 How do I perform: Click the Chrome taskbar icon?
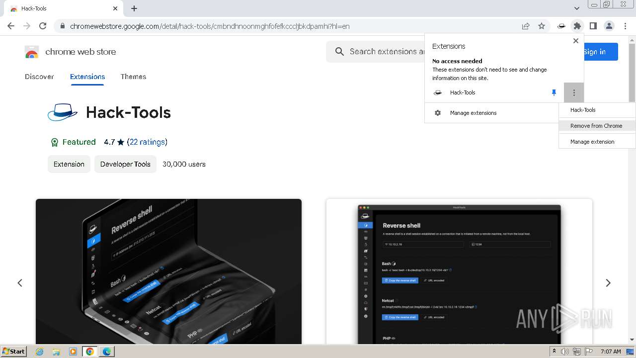pos(90,352)
